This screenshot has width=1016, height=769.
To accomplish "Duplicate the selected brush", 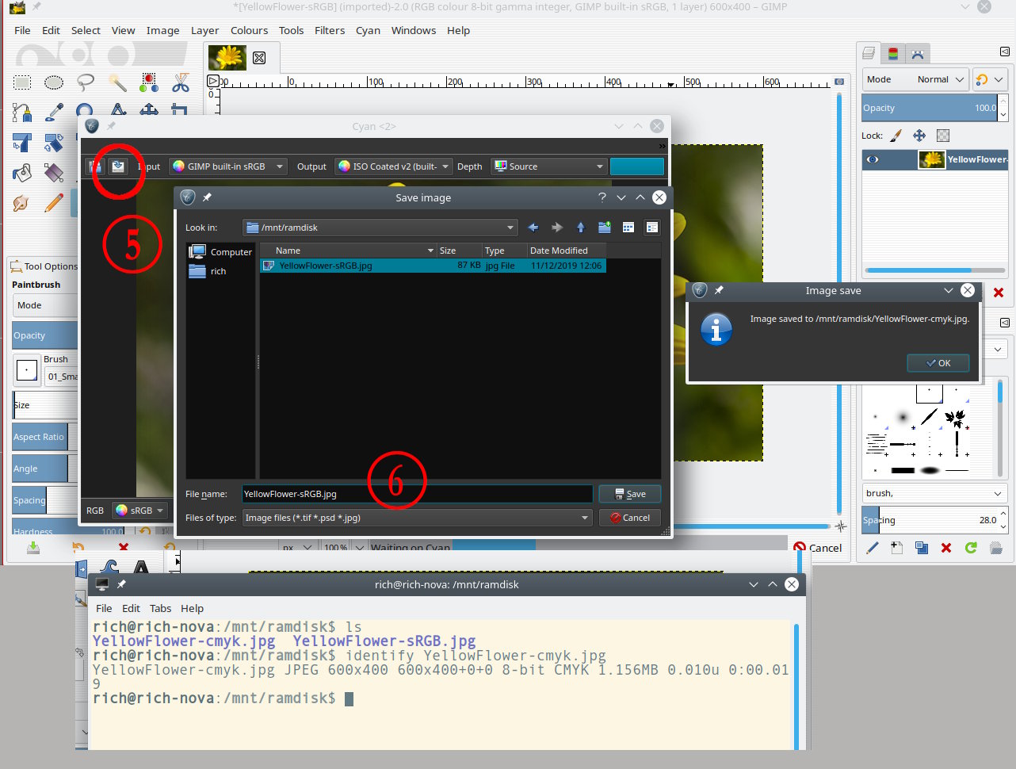I will 922,548.
